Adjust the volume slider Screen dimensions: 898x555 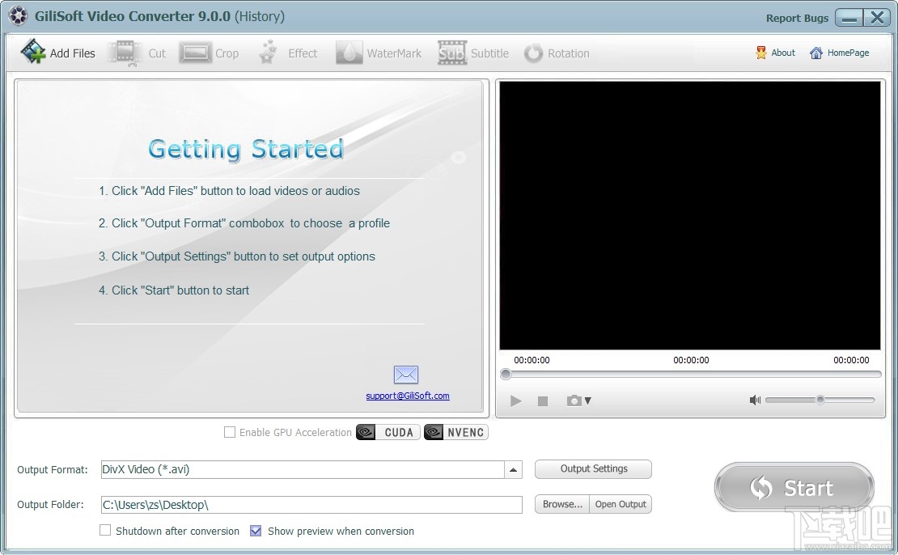[820, 400]
